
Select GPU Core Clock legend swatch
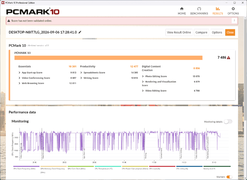81,166
